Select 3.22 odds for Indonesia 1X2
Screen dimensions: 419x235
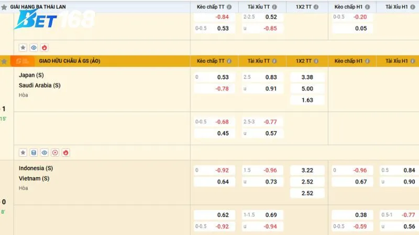coord(307,171)
